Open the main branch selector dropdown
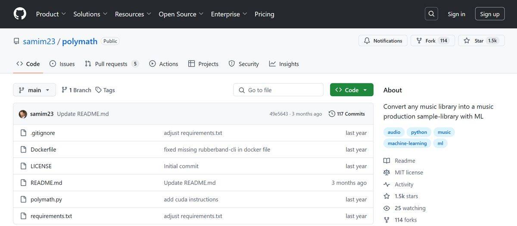Image resolution: width=517 pixels, height=226 pixels. pos(34,90)
